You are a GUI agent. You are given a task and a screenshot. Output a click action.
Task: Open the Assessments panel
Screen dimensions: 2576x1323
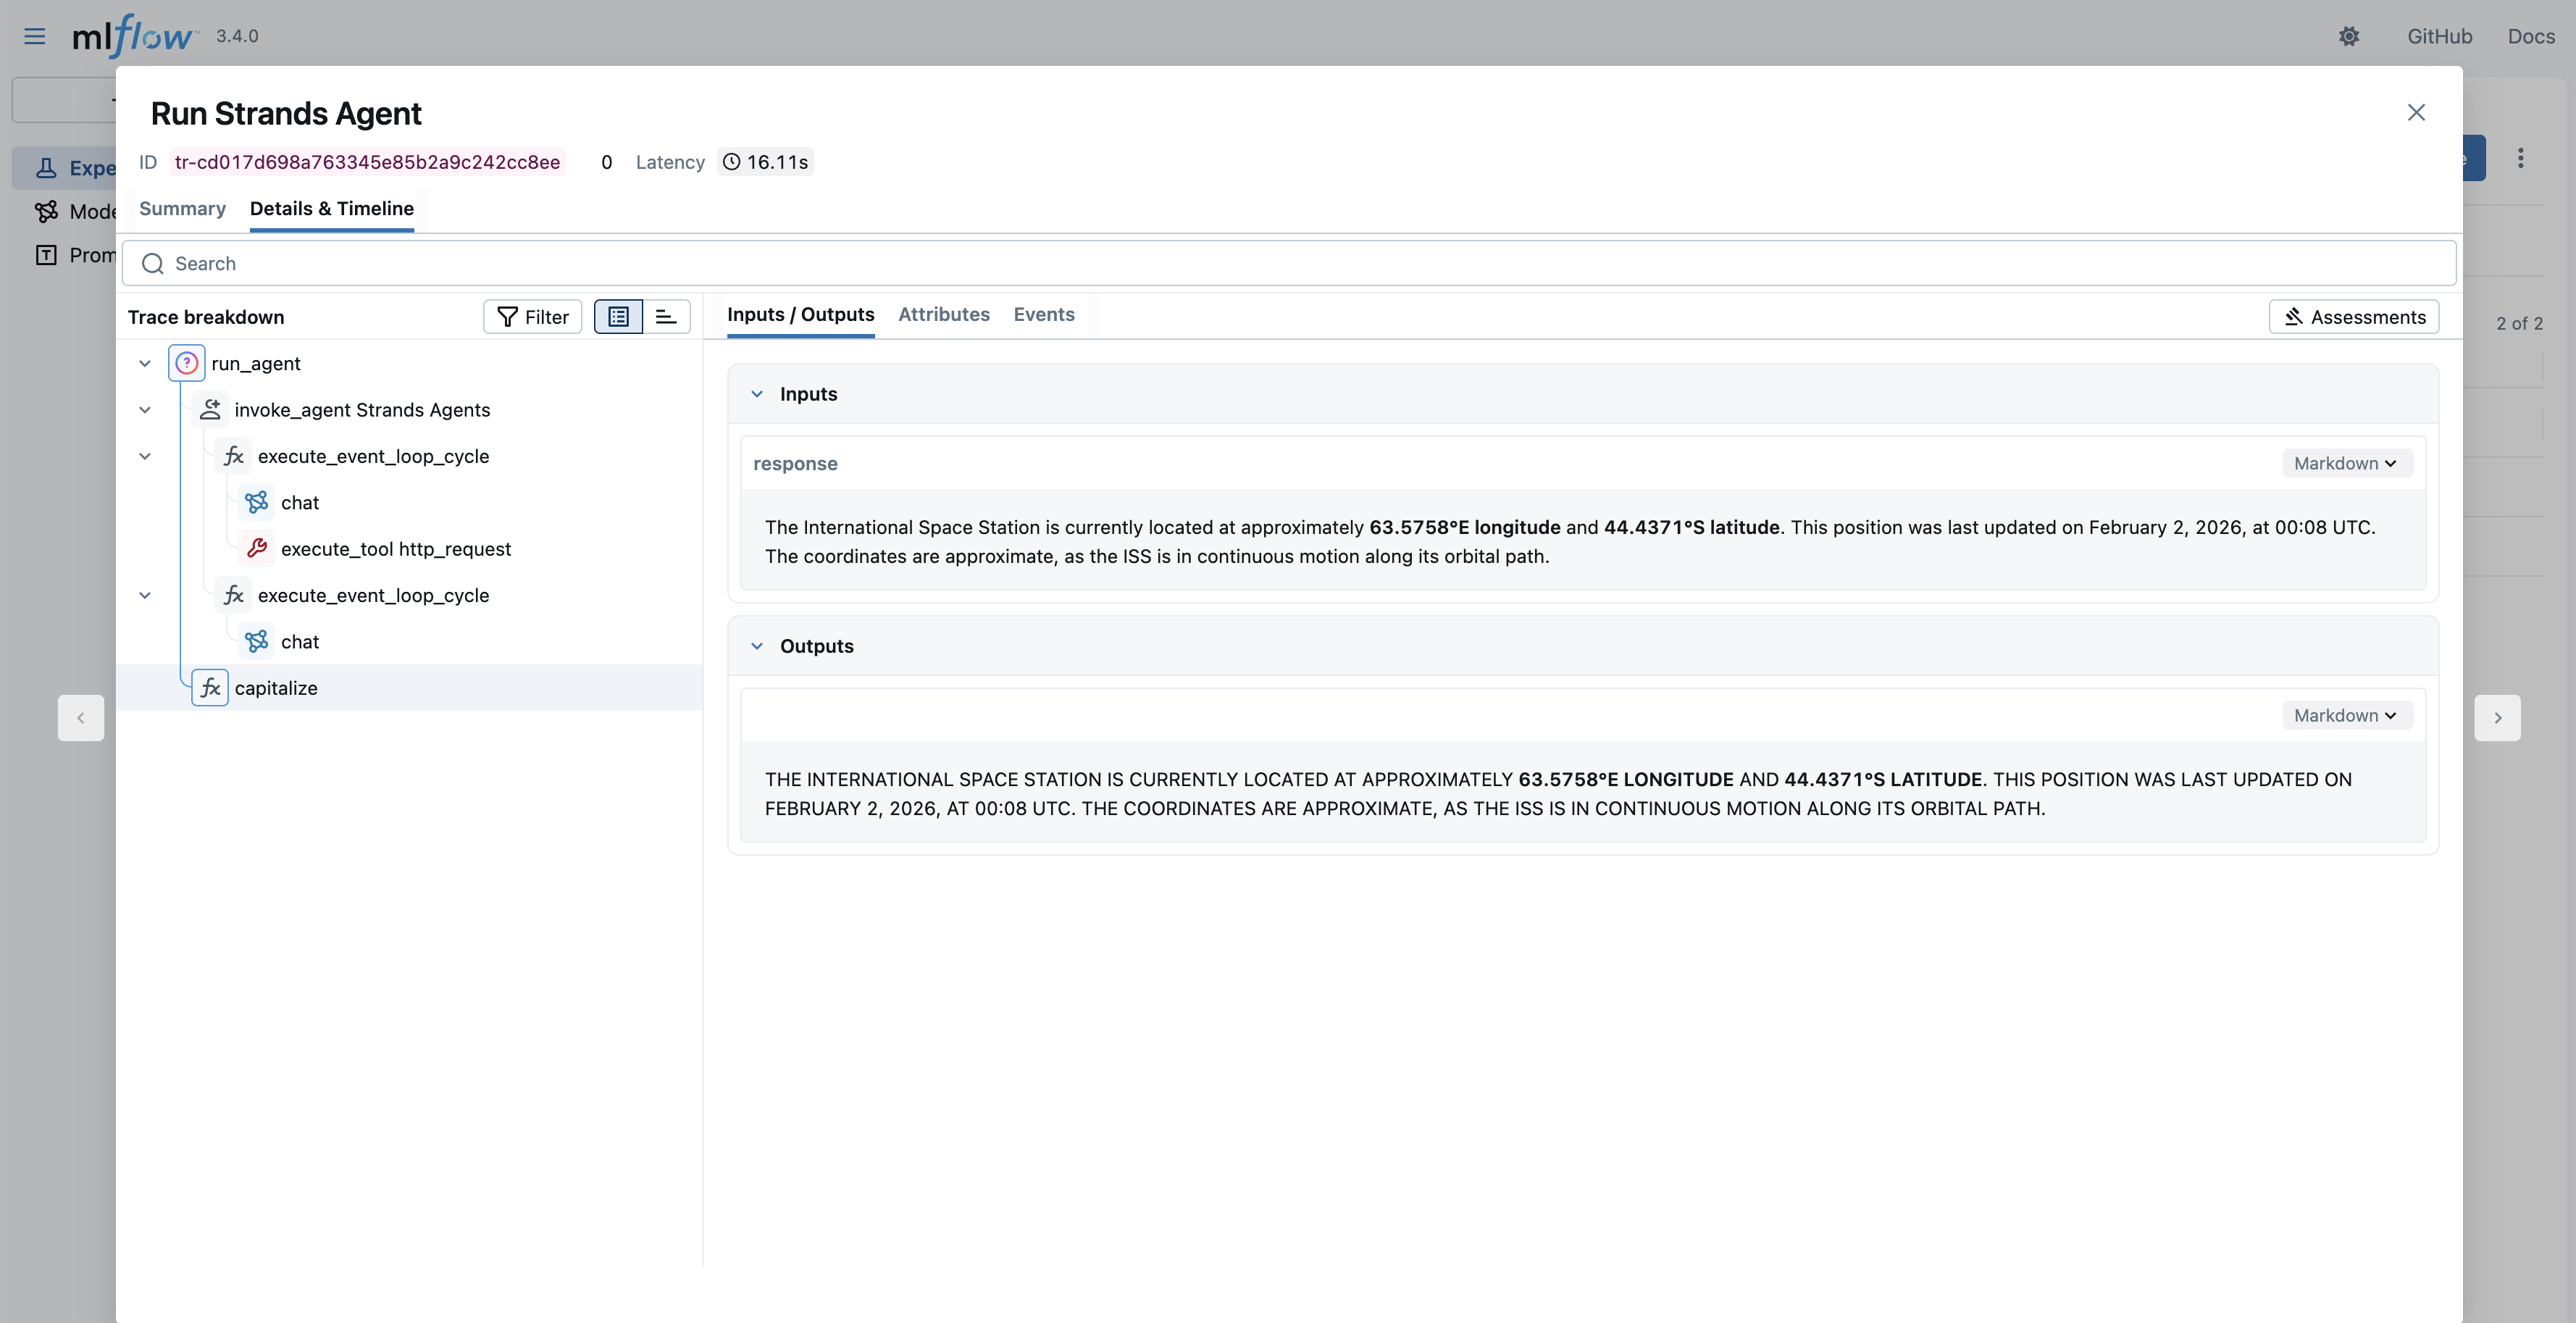(x=2353, y=316)
